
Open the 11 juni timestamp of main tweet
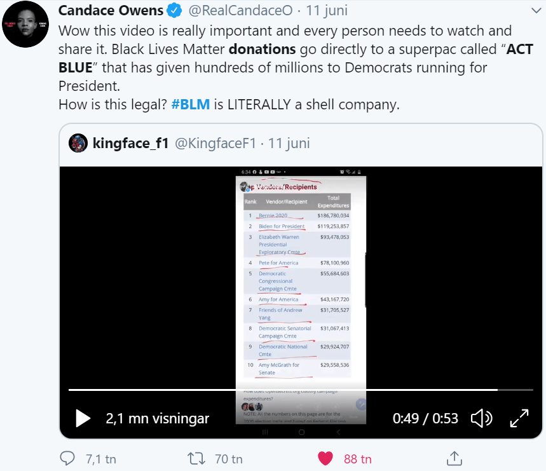[327, 10]
